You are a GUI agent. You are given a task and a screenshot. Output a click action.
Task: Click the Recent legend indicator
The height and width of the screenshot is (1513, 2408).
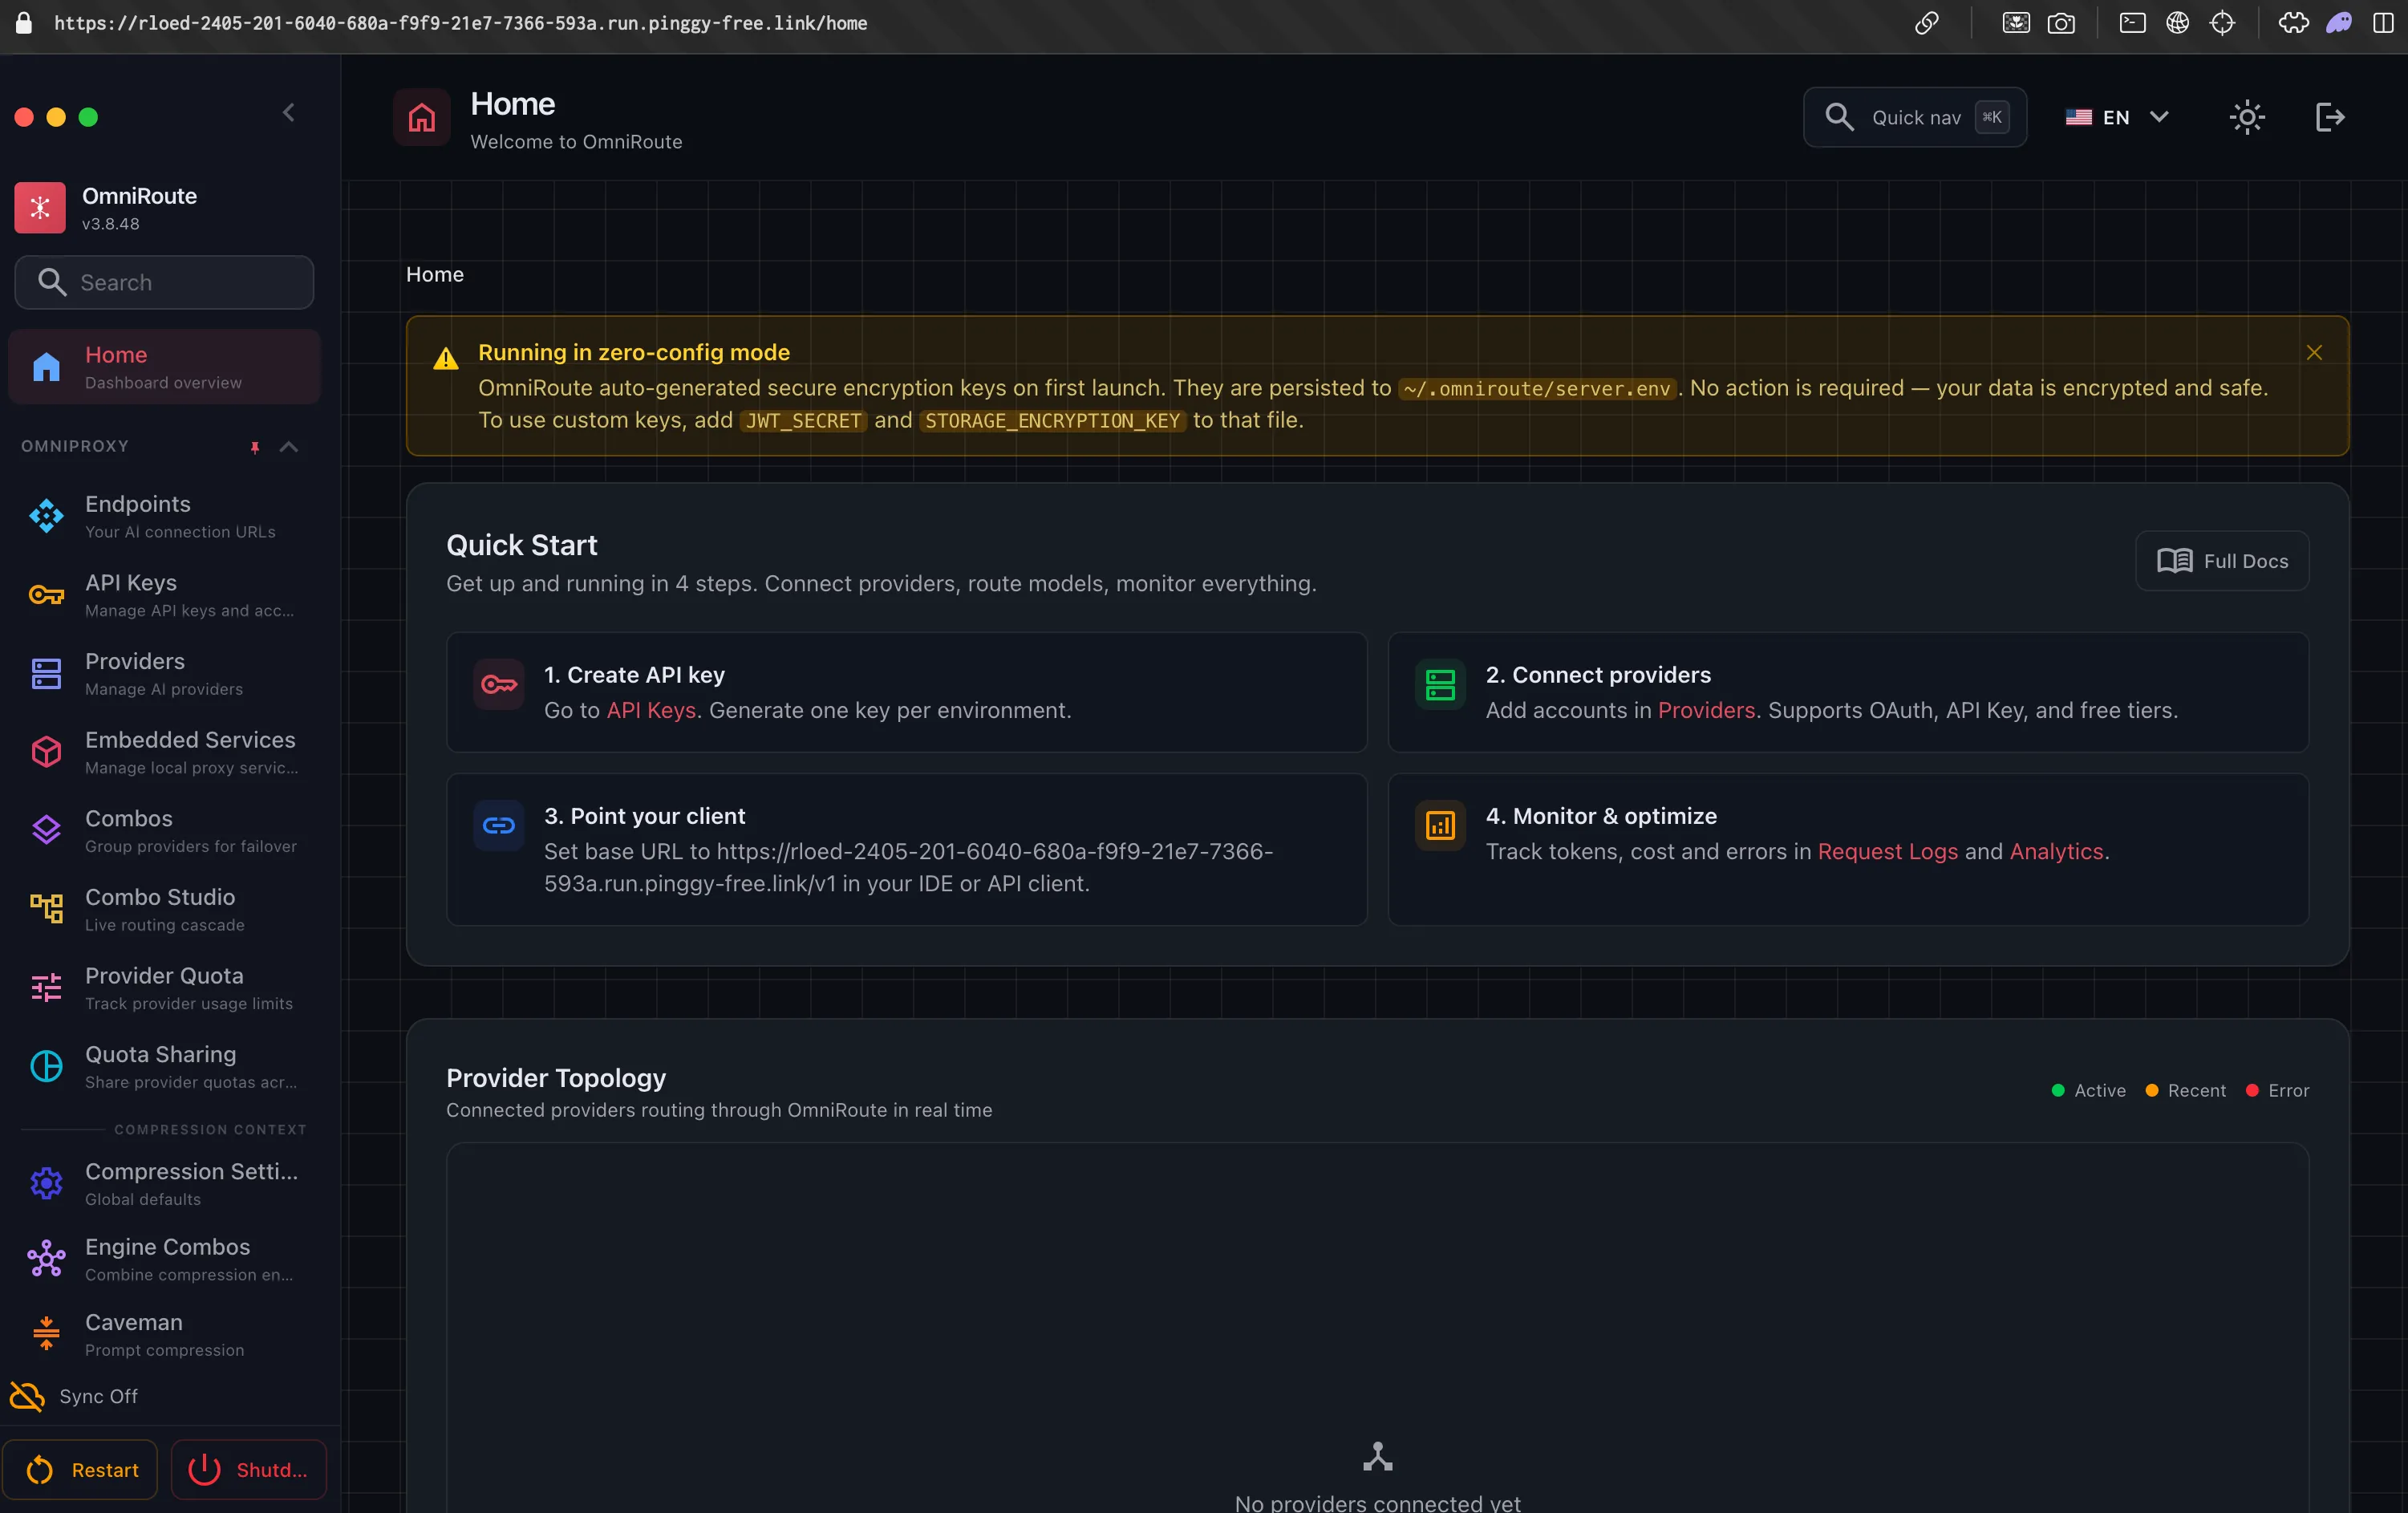[2186, 1090]
